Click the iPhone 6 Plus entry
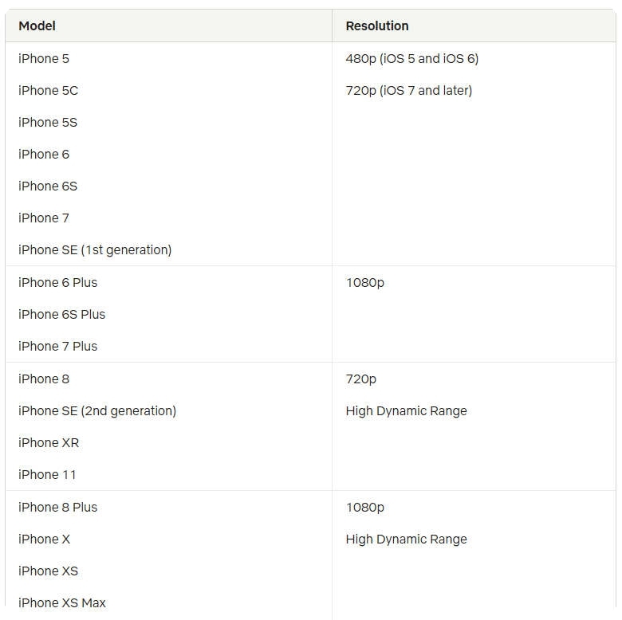This screenshot has width=622, height=620. click(x=57, y=283)
